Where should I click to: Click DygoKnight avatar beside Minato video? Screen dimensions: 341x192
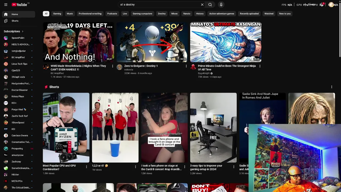[193, 67]
